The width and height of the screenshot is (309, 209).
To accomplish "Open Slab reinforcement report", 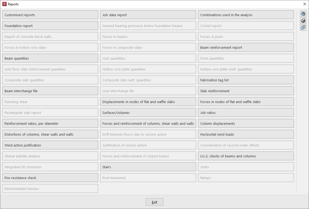I will tap(246, 91).
